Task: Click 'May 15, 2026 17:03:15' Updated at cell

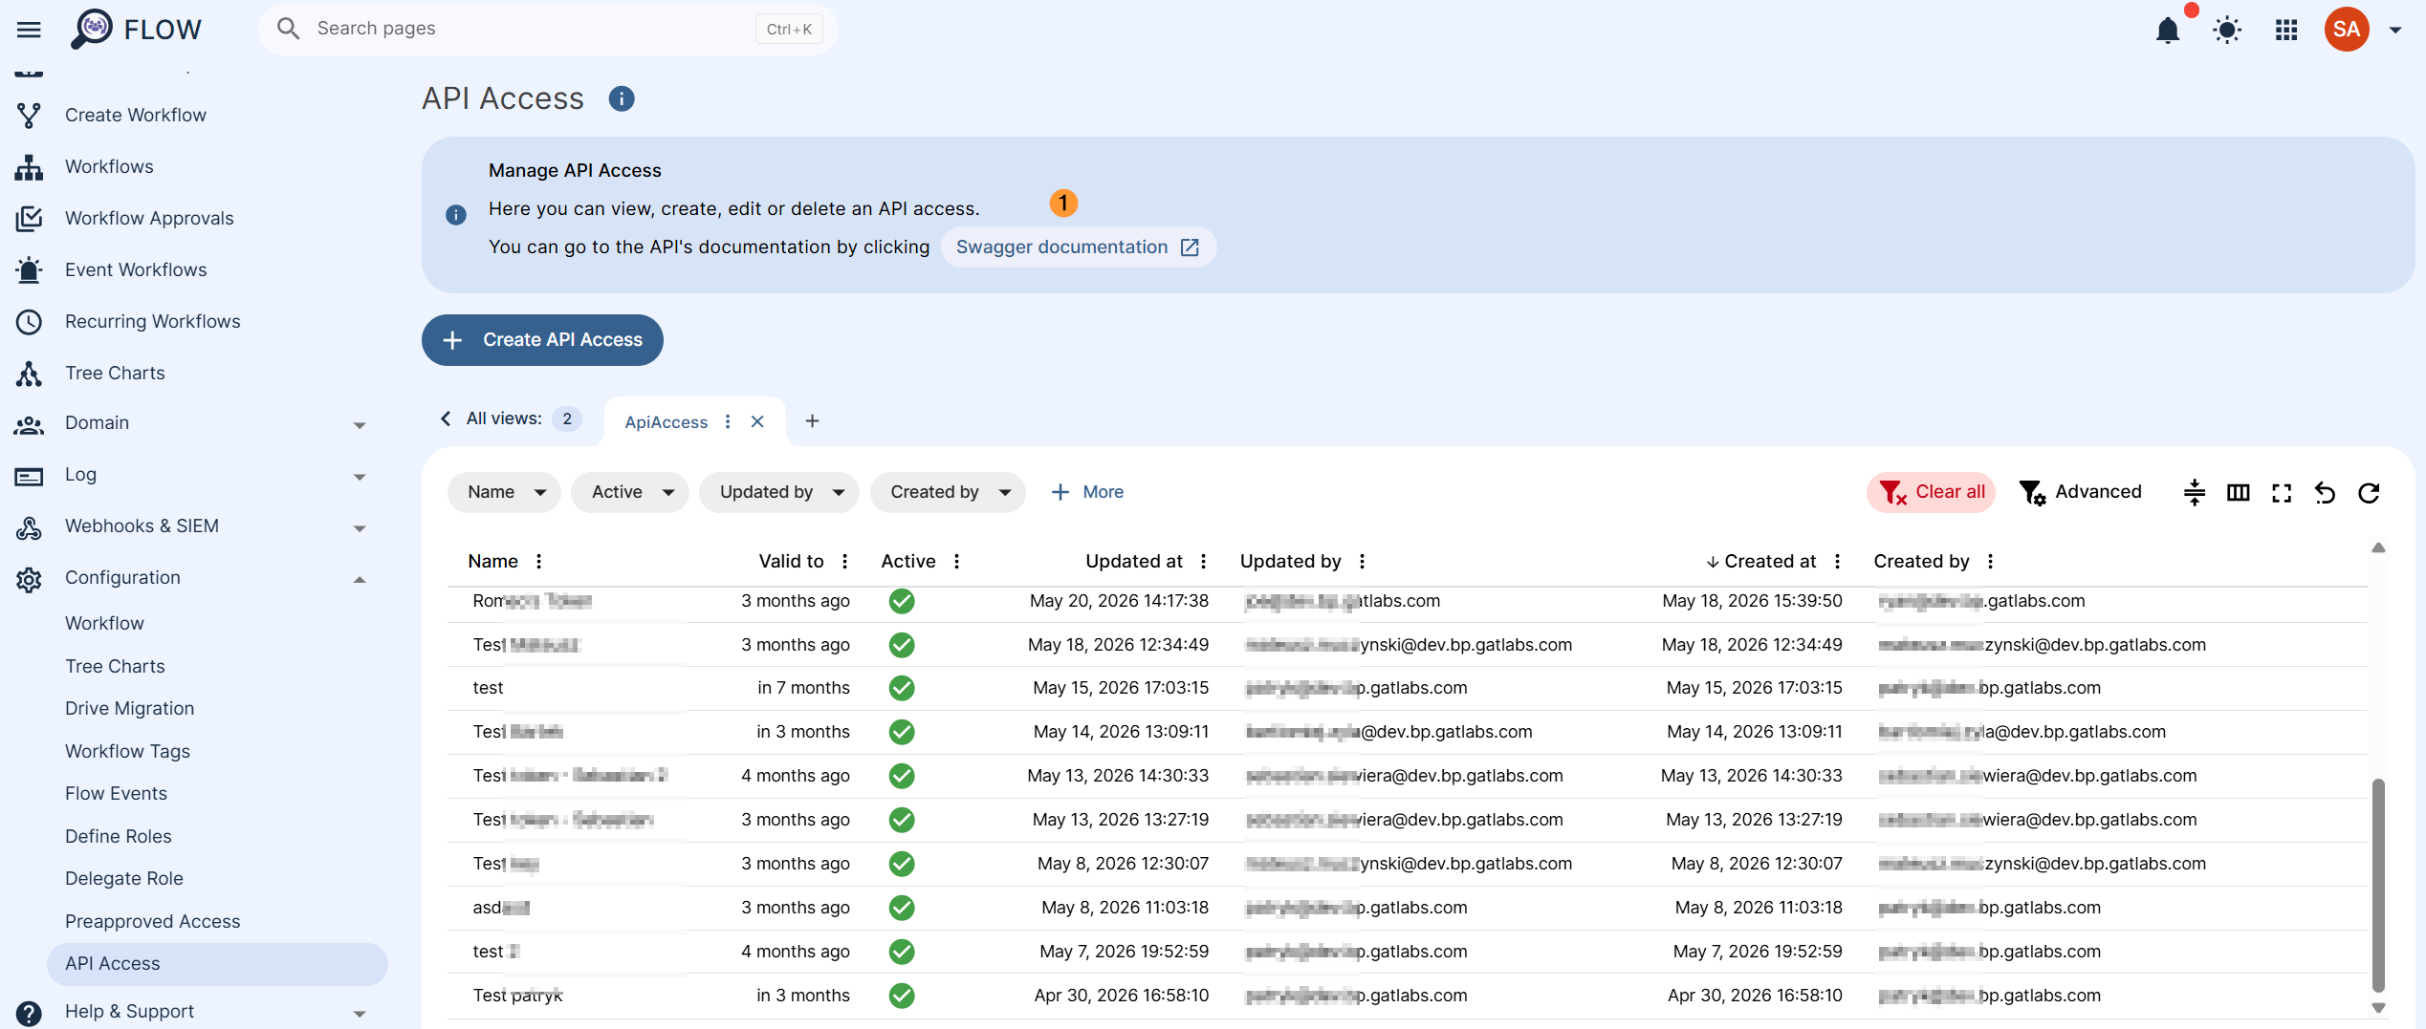Action: [1120, 688]
